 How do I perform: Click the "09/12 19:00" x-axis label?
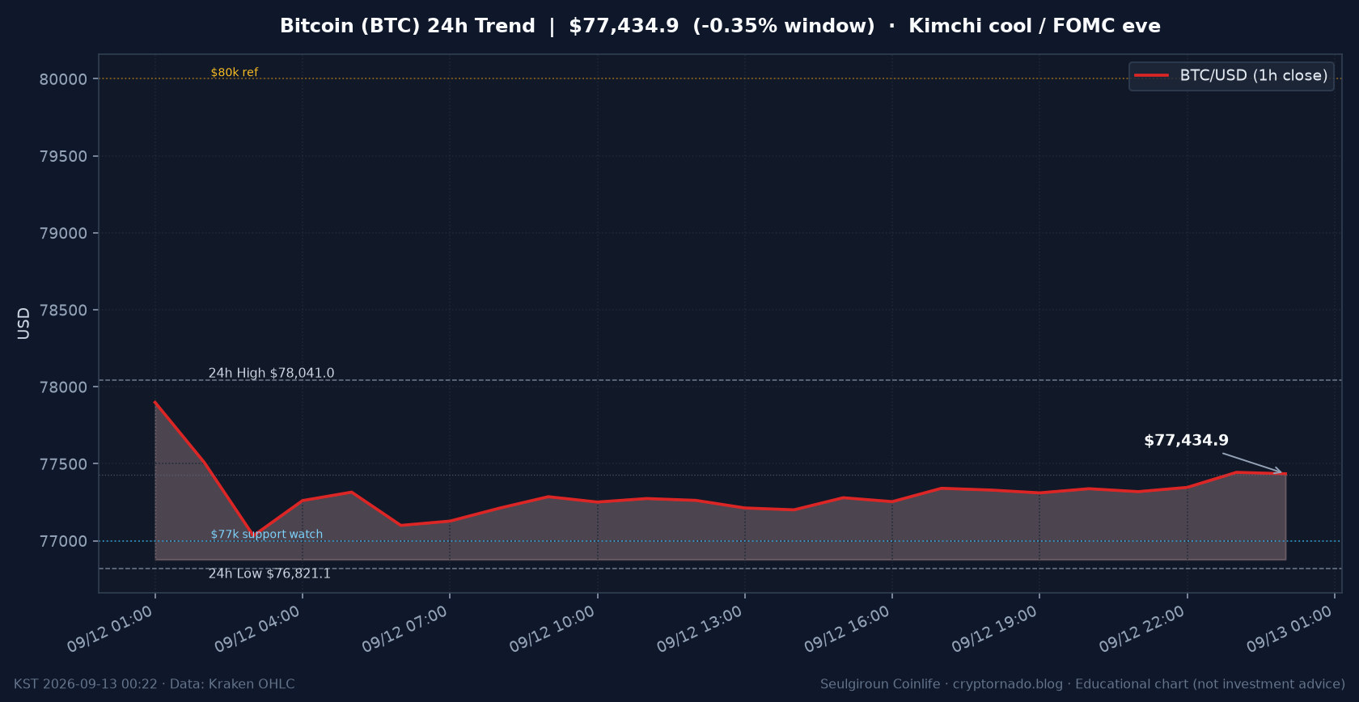(x=994, y=629)
